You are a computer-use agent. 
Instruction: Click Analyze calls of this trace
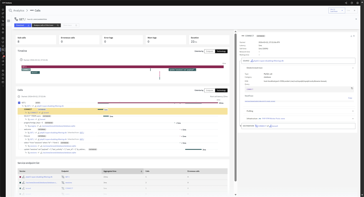(x=46, y=25)
